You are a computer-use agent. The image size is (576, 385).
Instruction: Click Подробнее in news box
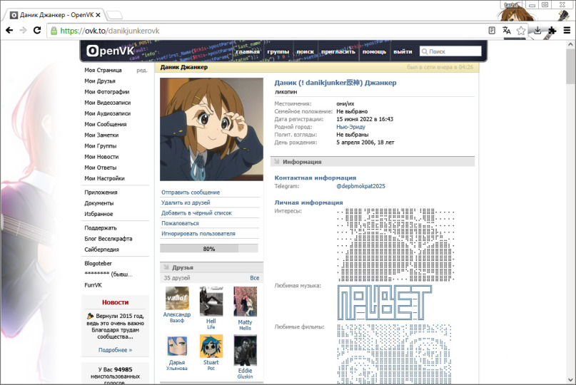pos(115,350)
